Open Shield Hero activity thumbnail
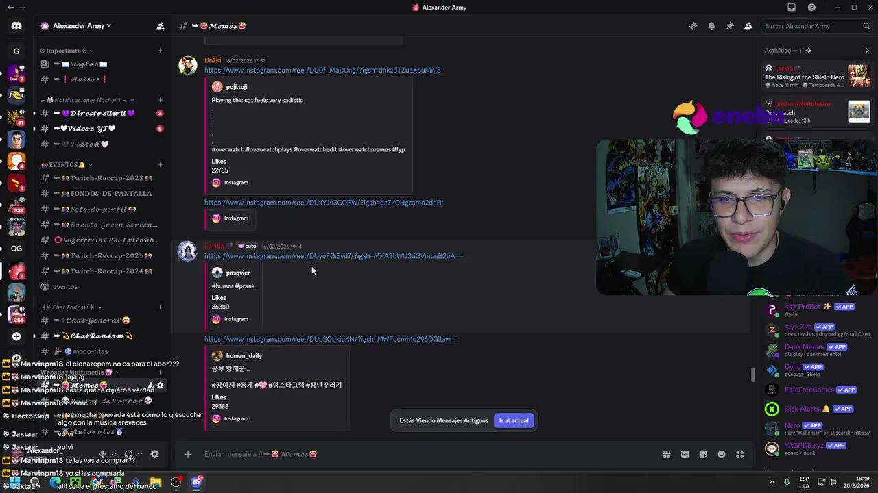 (x=859, y=76)
